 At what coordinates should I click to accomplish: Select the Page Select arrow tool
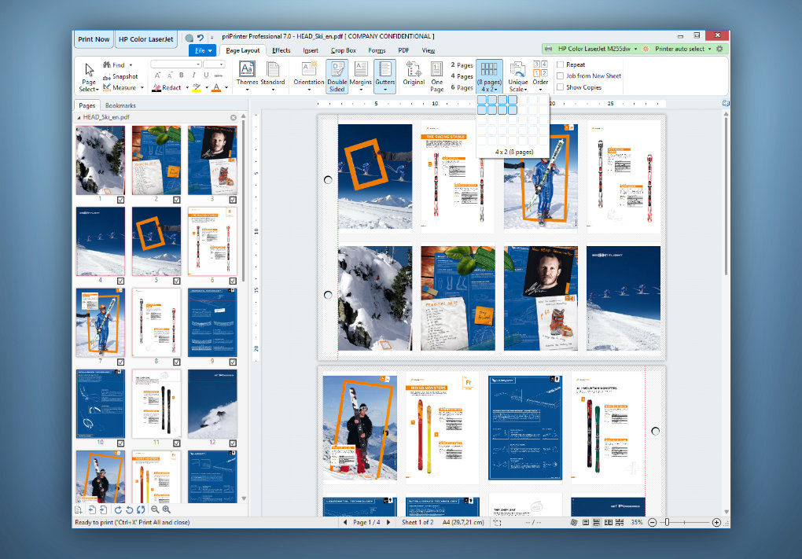click(x=89, y=77)
